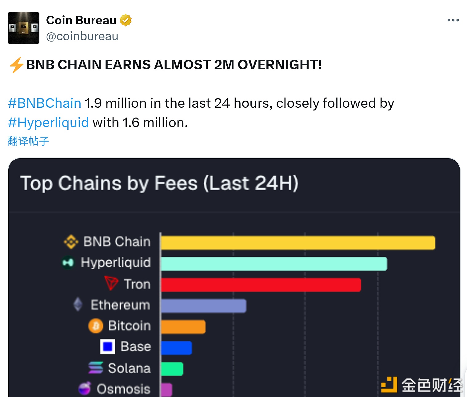This screenshot has width=467, height=397.
Task: Click the Ethereum diamond logo icon
Action: pos(78,304)
